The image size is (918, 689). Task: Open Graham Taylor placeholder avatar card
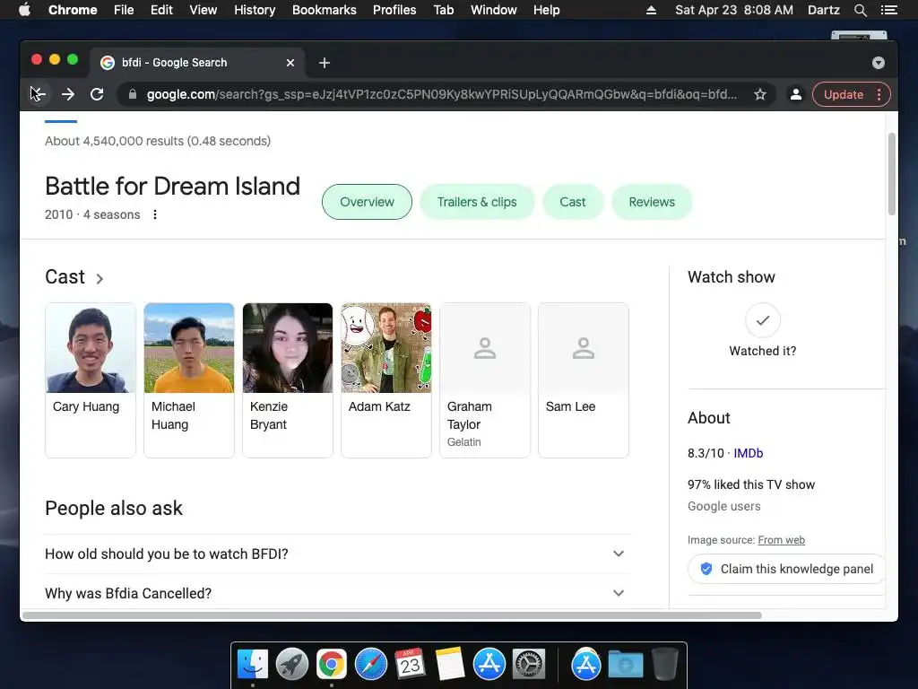pos(485,379)
